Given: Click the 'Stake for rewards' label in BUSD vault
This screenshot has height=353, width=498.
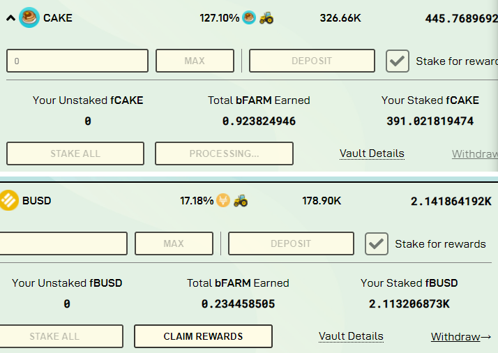Looking at the screenshot, I should point(441,243).
